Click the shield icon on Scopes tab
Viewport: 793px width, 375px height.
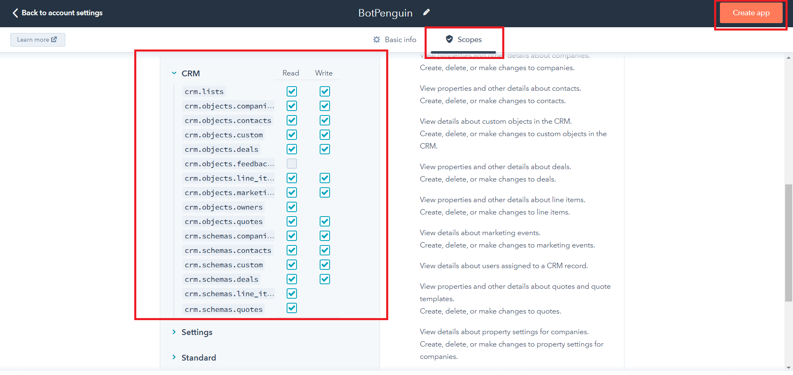coord(449,39)
